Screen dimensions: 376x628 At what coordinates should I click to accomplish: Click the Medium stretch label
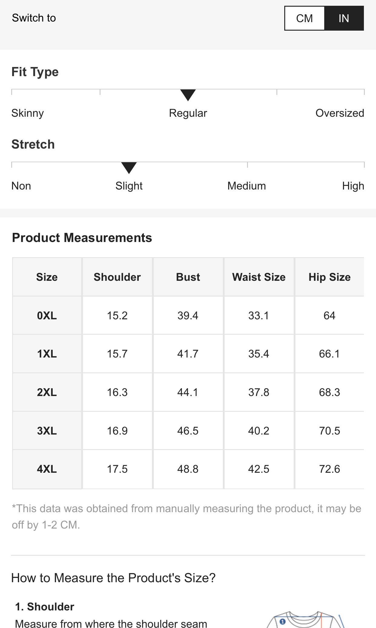pos(247,186)
